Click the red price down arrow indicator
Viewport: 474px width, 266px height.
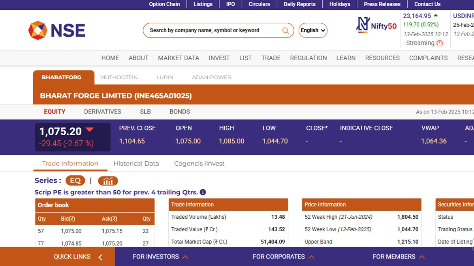click(90, 130)
